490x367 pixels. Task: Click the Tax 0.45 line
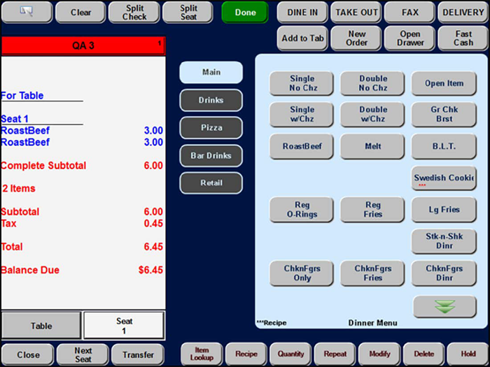pos(82,224)
